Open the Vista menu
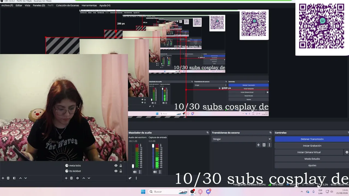This screenshot has height=196, width=349. 28,5
